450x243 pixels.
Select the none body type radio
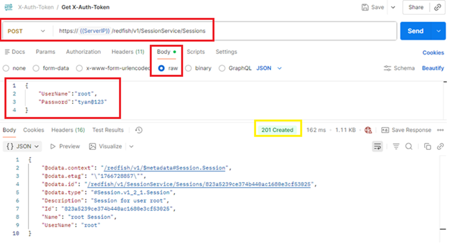tap(6, 68)
